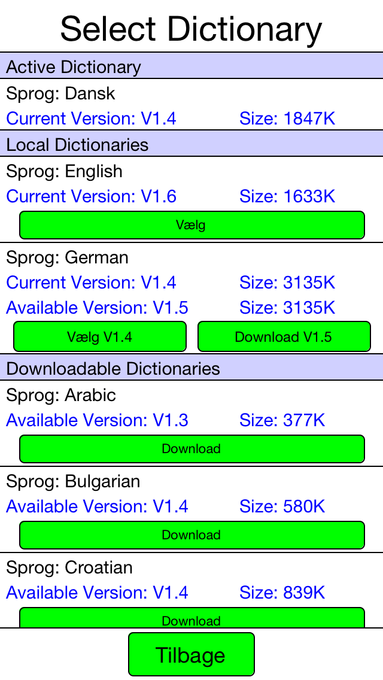Click the Sprog: Bulgarian label
This screenshot has width=383, height=680.
point(73,481)
